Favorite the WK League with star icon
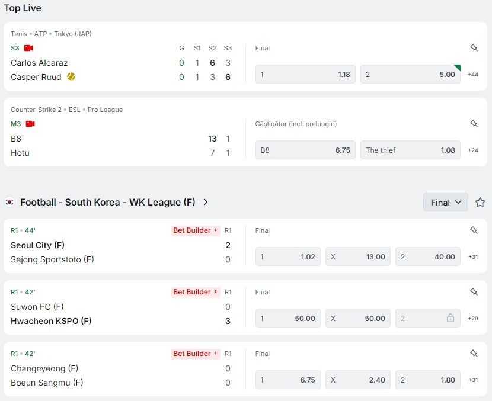Screen dimensions: 492x401 [x=480, y=202]
